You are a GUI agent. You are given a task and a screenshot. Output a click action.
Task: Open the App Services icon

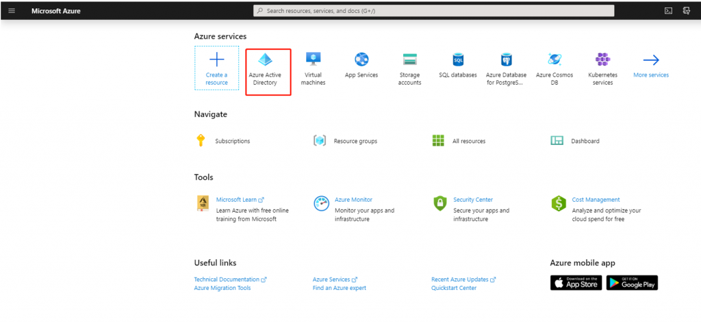tap(361, 59)
